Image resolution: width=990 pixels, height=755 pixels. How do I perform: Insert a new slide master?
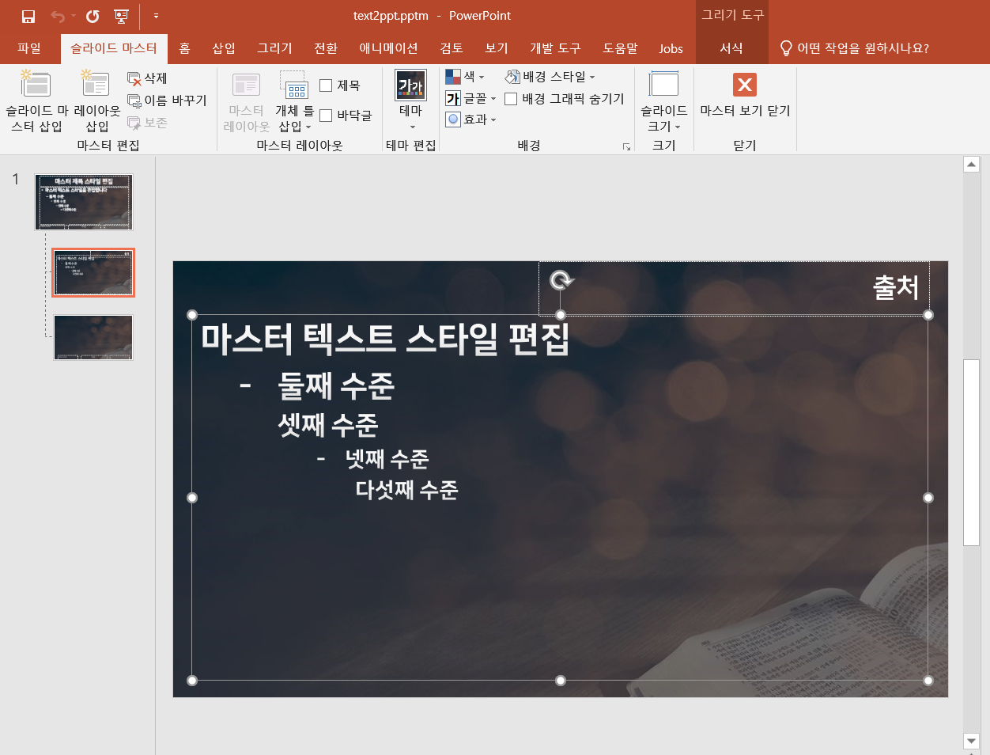click(36, 101)
